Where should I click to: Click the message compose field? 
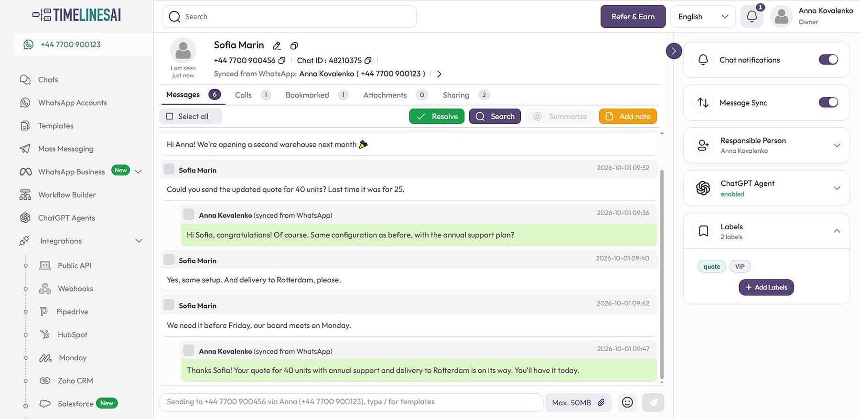click(351, 402)
